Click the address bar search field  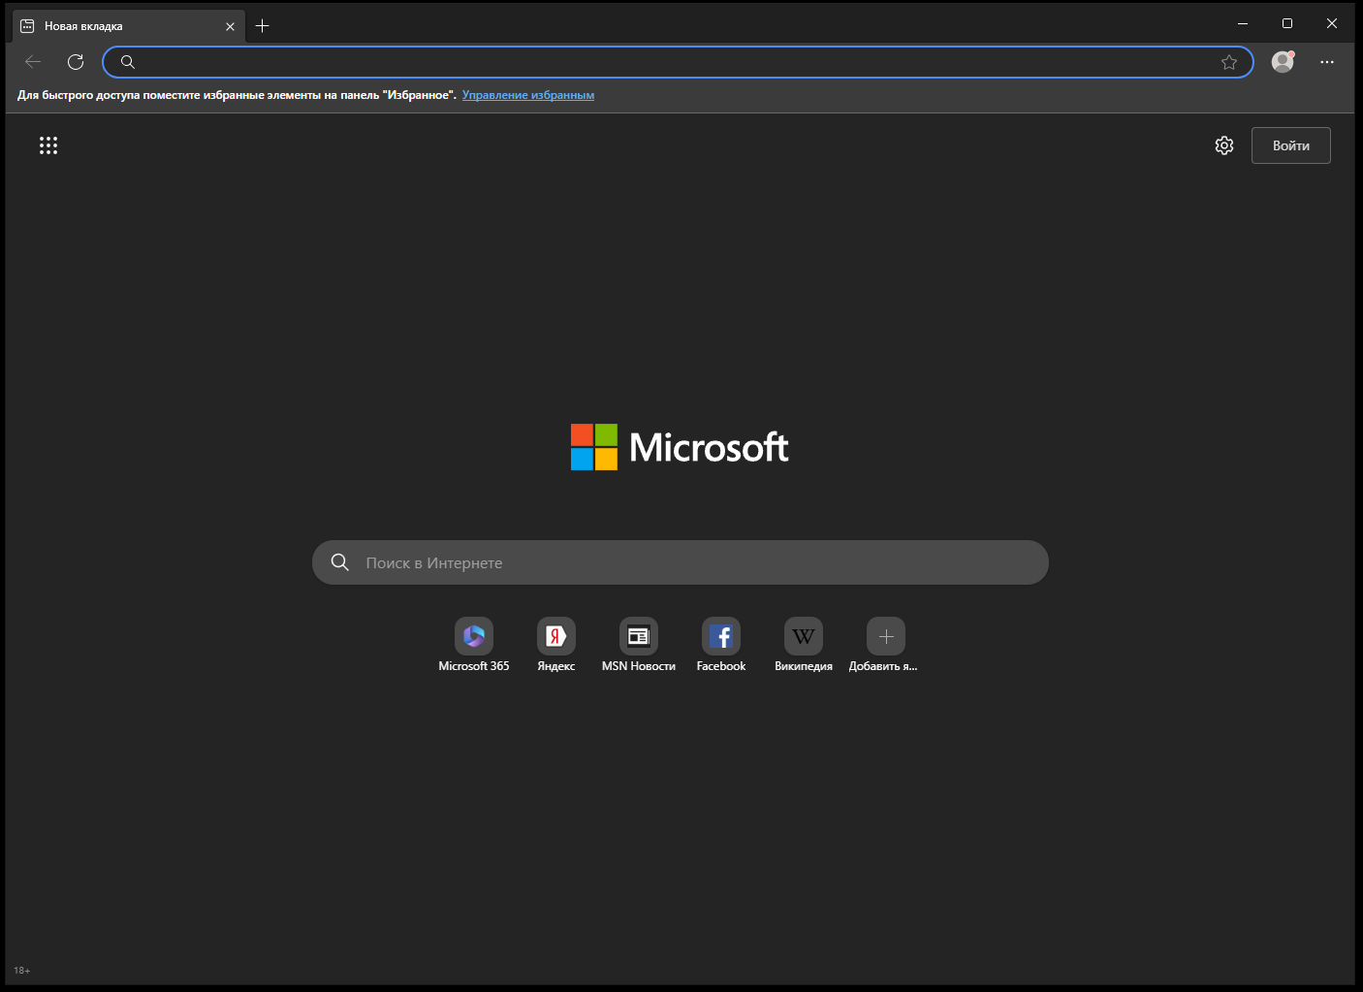(x=678, y=62)
